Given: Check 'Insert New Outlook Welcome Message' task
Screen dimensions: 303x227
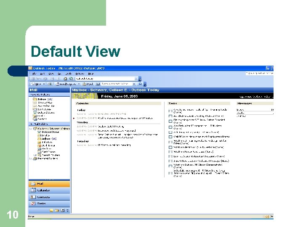Looking at the screenshot, I should pyautogui.click(x=170, y=161).
